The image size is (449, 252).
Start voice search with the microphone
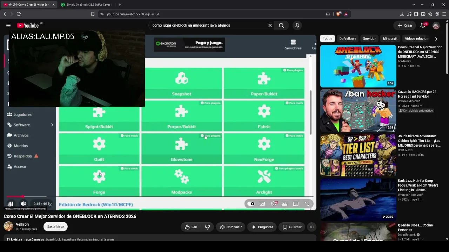pyautogui.click(x=297, y=26)
